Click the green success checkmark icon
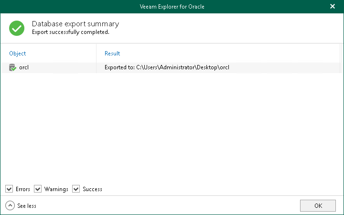Screen dimensions: 344x215 point(17,28)
